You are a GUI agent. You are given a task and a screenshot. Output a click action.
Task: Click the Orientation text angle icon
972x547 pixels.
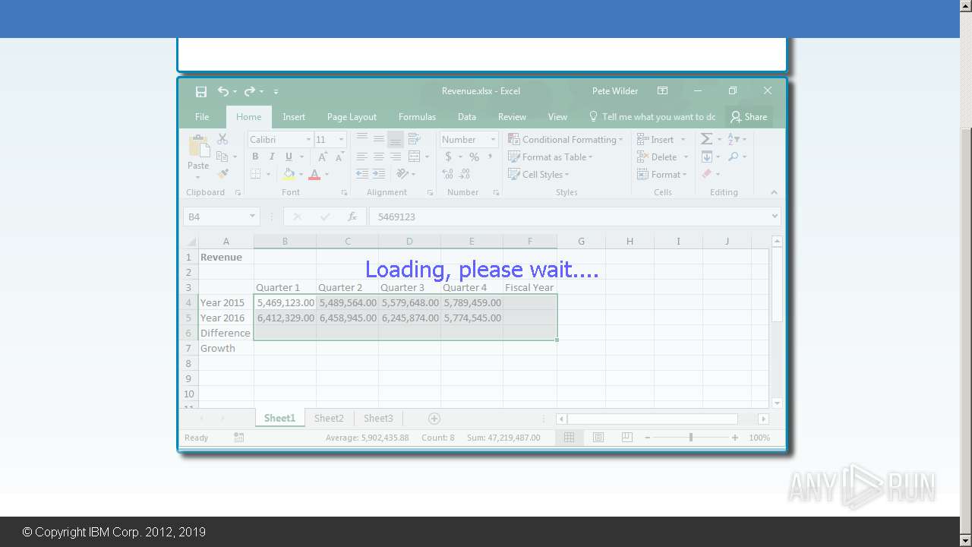[402, 174]
